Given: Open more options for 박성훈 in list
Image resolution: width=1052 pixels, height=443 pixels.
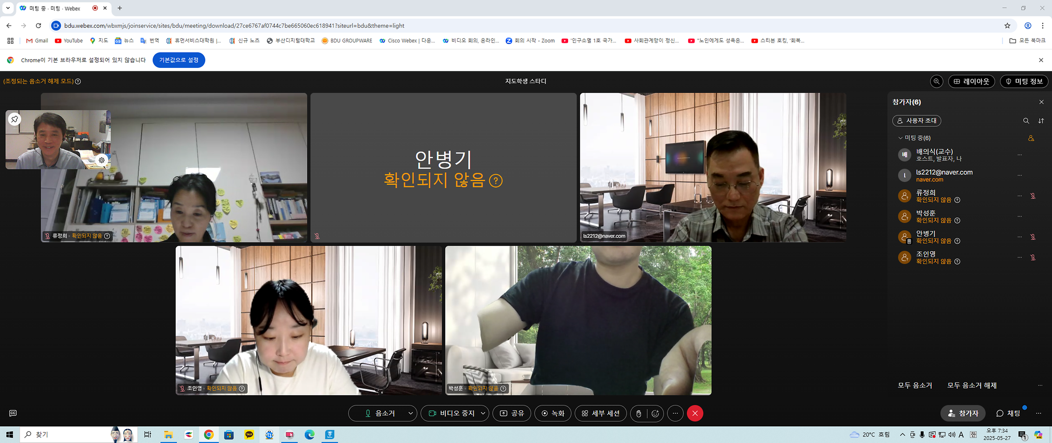Looking at the screenshot, I should [x=1020, y=216].
